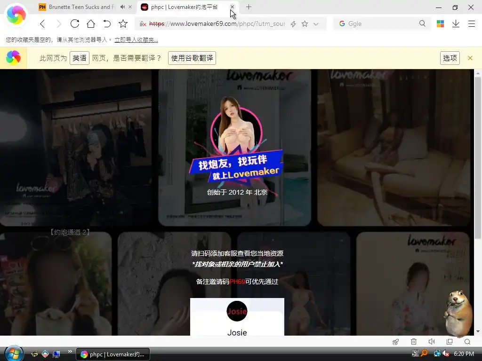Click the scrollbar up arrow
This screenshot has width=482, height=361.
478,73
